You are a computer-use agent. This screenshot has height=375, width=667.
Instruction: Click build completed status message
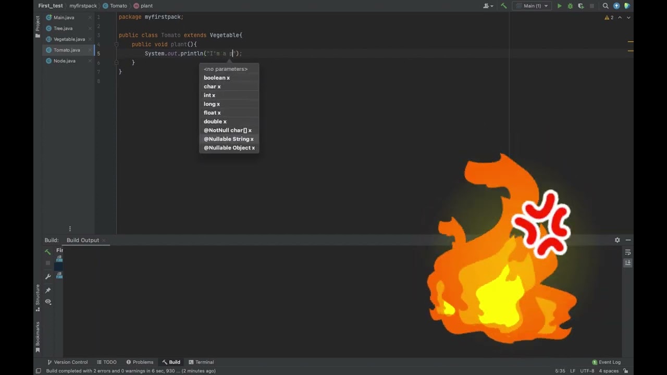131,371
